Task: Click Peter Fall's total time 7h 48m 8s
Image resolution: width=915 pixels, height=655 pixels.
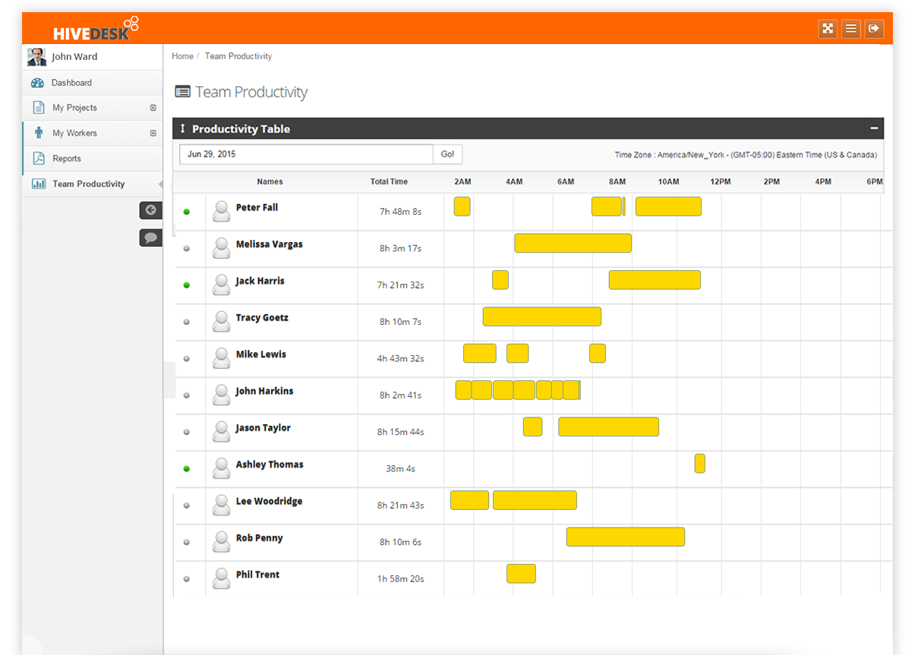Action: [x=400, y=212]
